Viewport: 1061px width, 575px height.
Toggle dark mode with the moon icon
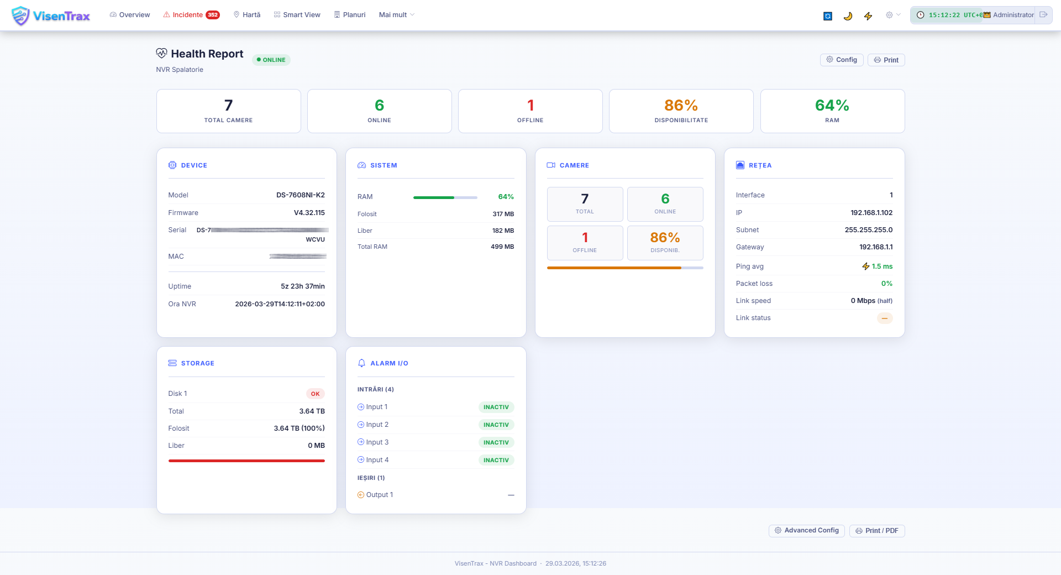pos(848,16)
